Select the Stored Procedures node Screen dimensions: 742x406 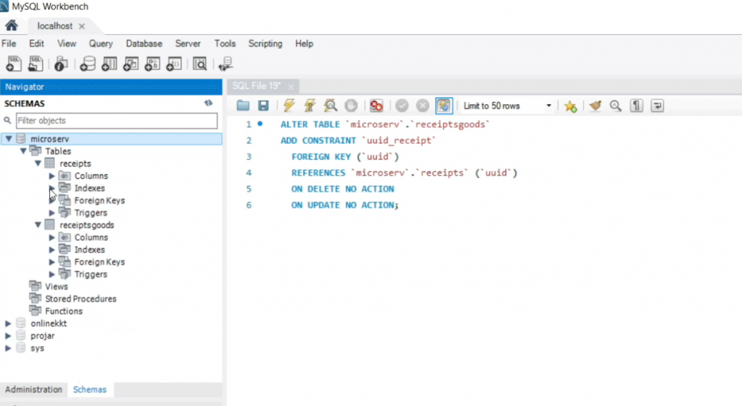coord(80,299)
